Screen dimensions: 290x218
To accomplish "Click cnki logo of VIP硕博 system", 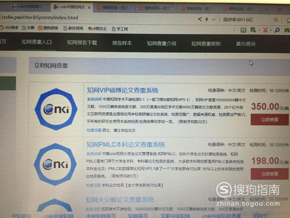I will pyautogui.click(x=56, y=109).
